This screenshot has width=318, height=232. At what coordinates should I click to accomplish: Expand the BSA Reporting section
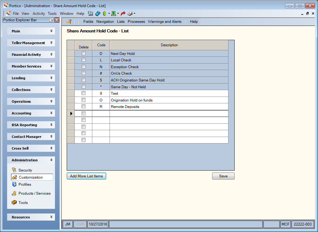(x=31, y=125)
